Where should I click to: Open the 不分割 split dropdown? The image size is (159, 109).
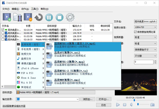(145, 56)
